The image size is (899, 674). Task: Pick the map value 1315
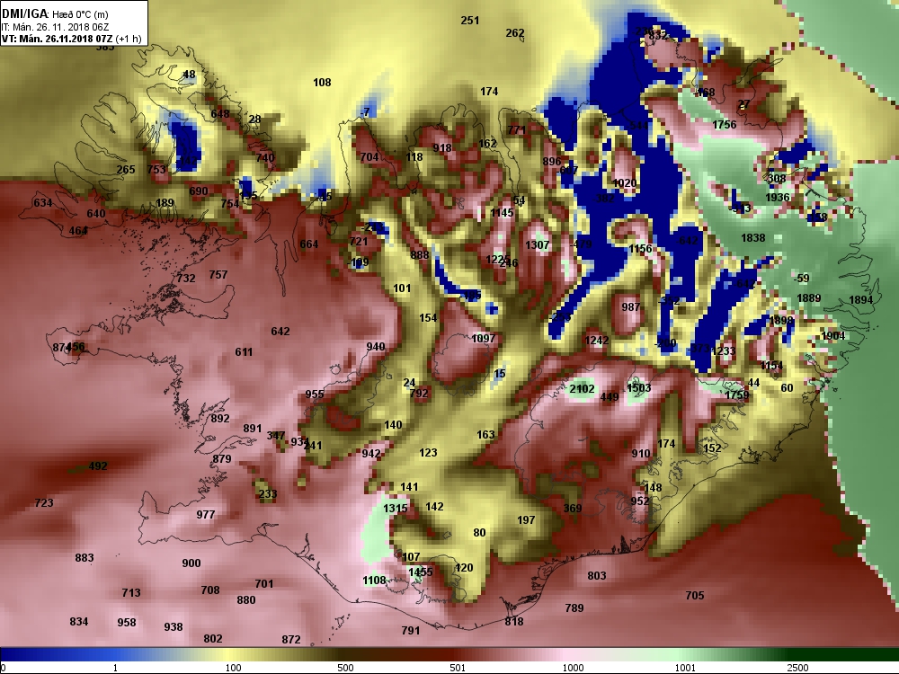tap(395, 508)
